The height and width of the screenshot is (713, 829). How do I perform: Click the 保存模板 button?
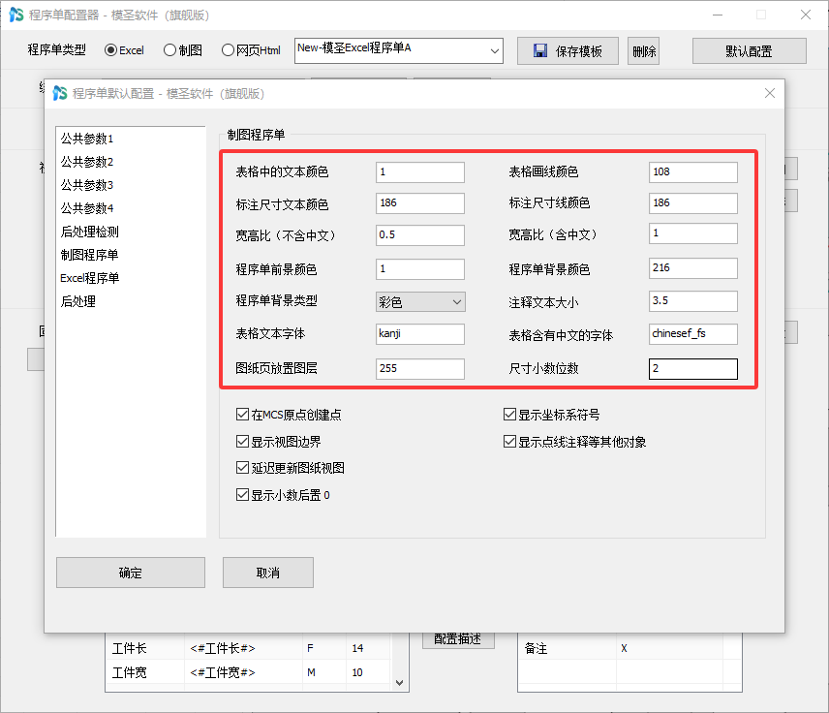coord(568,50)
